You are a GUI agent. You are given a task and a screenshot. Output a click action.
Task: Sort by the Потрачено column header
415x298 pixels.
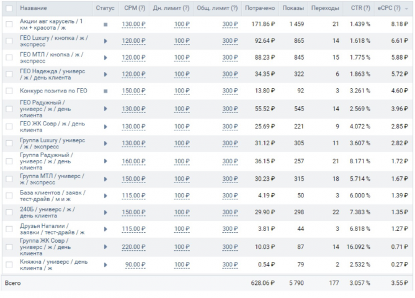pyautogui.click(x=260, y=8)
